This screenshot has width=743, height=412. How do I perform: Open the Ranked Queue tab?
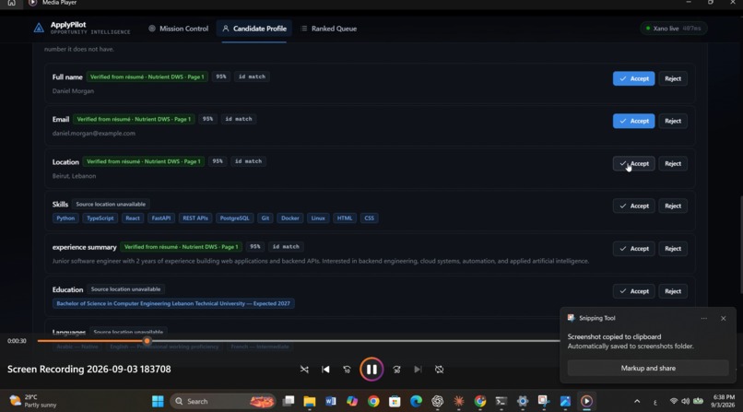(x=328, y=29)
